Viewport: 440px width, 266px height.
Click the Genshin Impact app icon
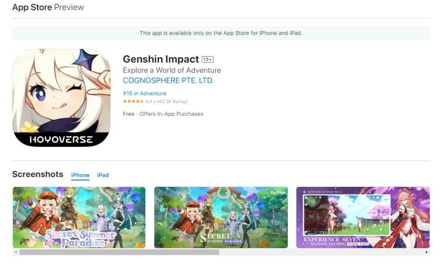pyautogui.click(x=61, y=98)
